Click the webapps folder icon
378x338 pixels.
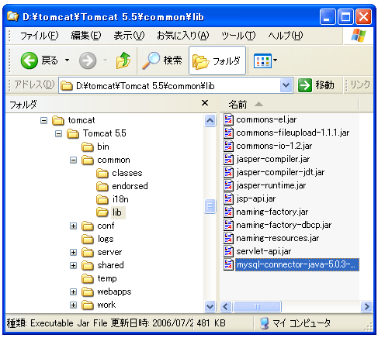pos(88,292)
